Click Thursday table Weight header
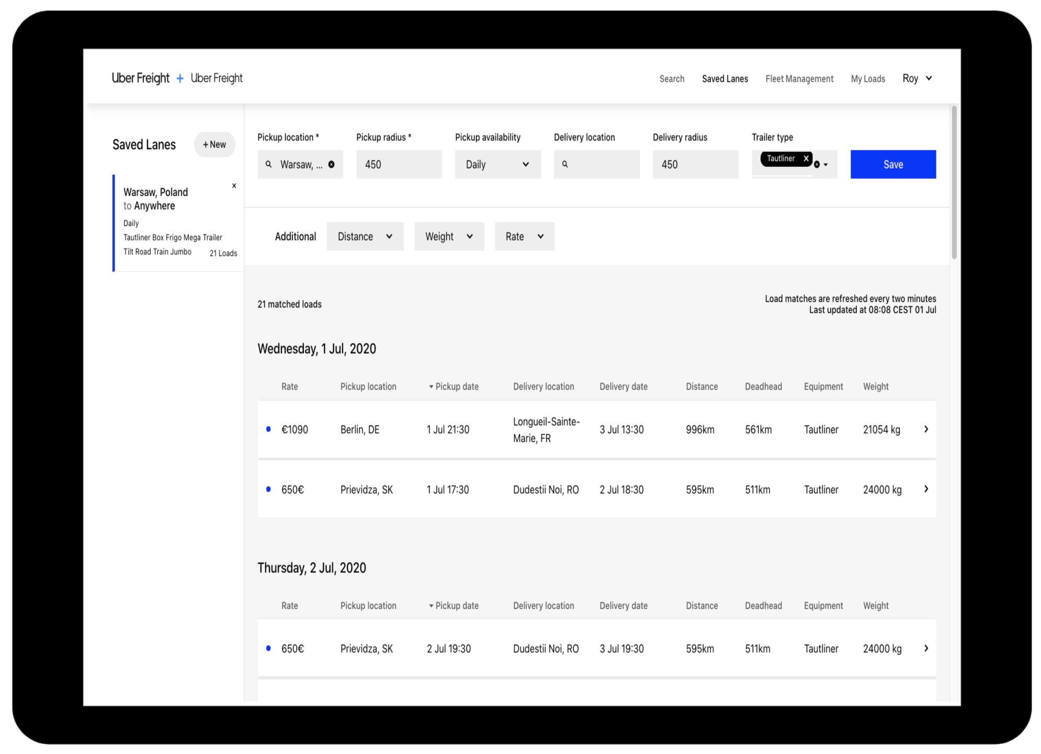The height and width of the screenshot is (754, 1041). tap(876, 606)
